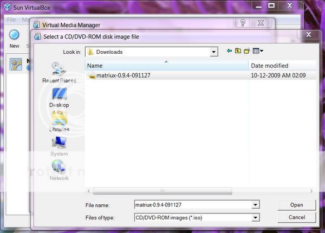Sort by the Name column header
This screenshot has height=233, width=325.
pyautogui.click(x=166, y=66)
